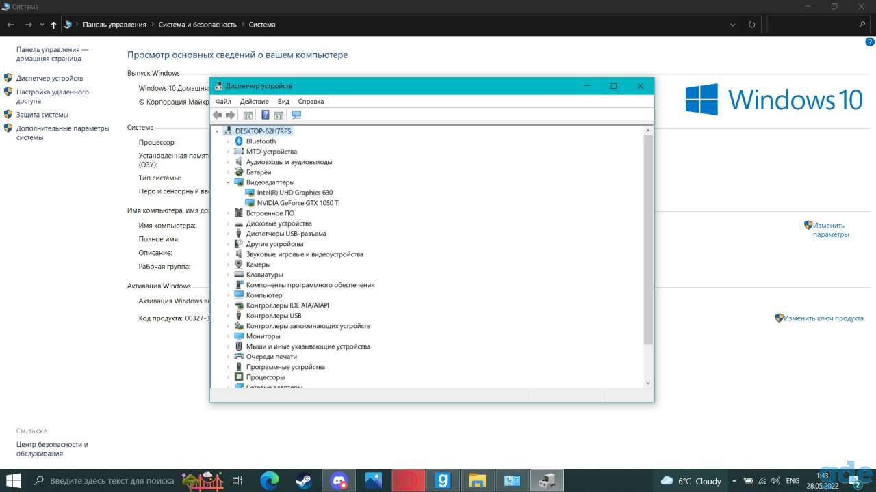This screenshot has height=492, width=876.
Task: Click the NVIDIA GeForce GTX 1050 Ti icon
Action: 250,203
